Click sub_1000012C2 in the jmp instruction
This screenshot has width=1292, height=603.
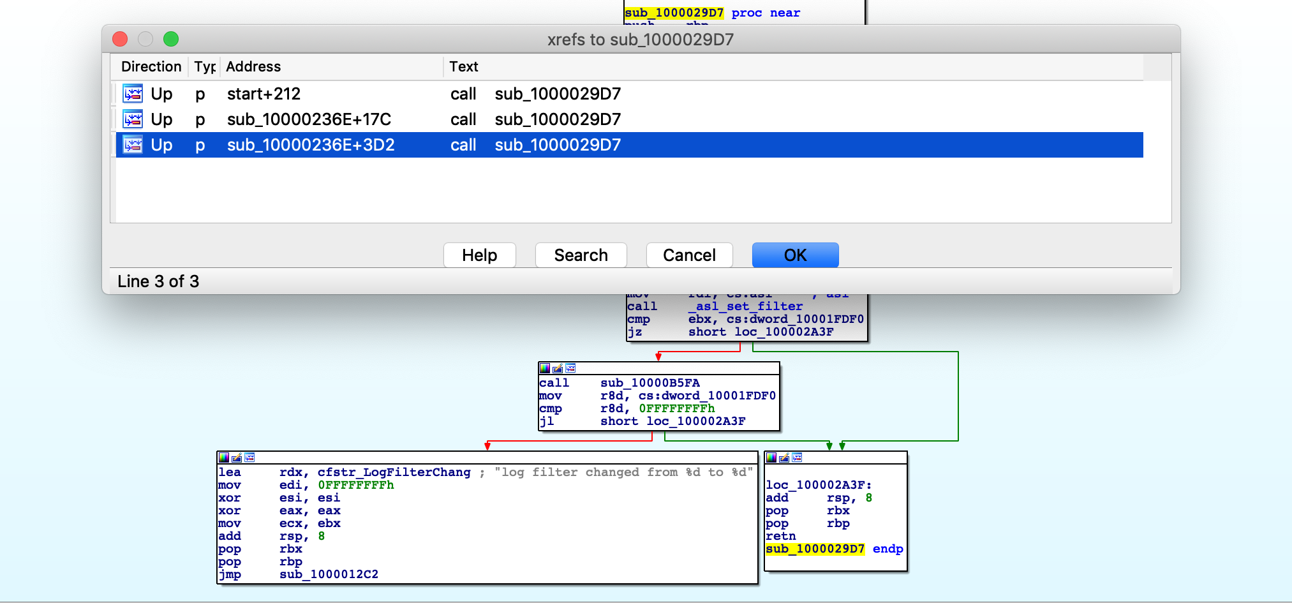(329, 574)
